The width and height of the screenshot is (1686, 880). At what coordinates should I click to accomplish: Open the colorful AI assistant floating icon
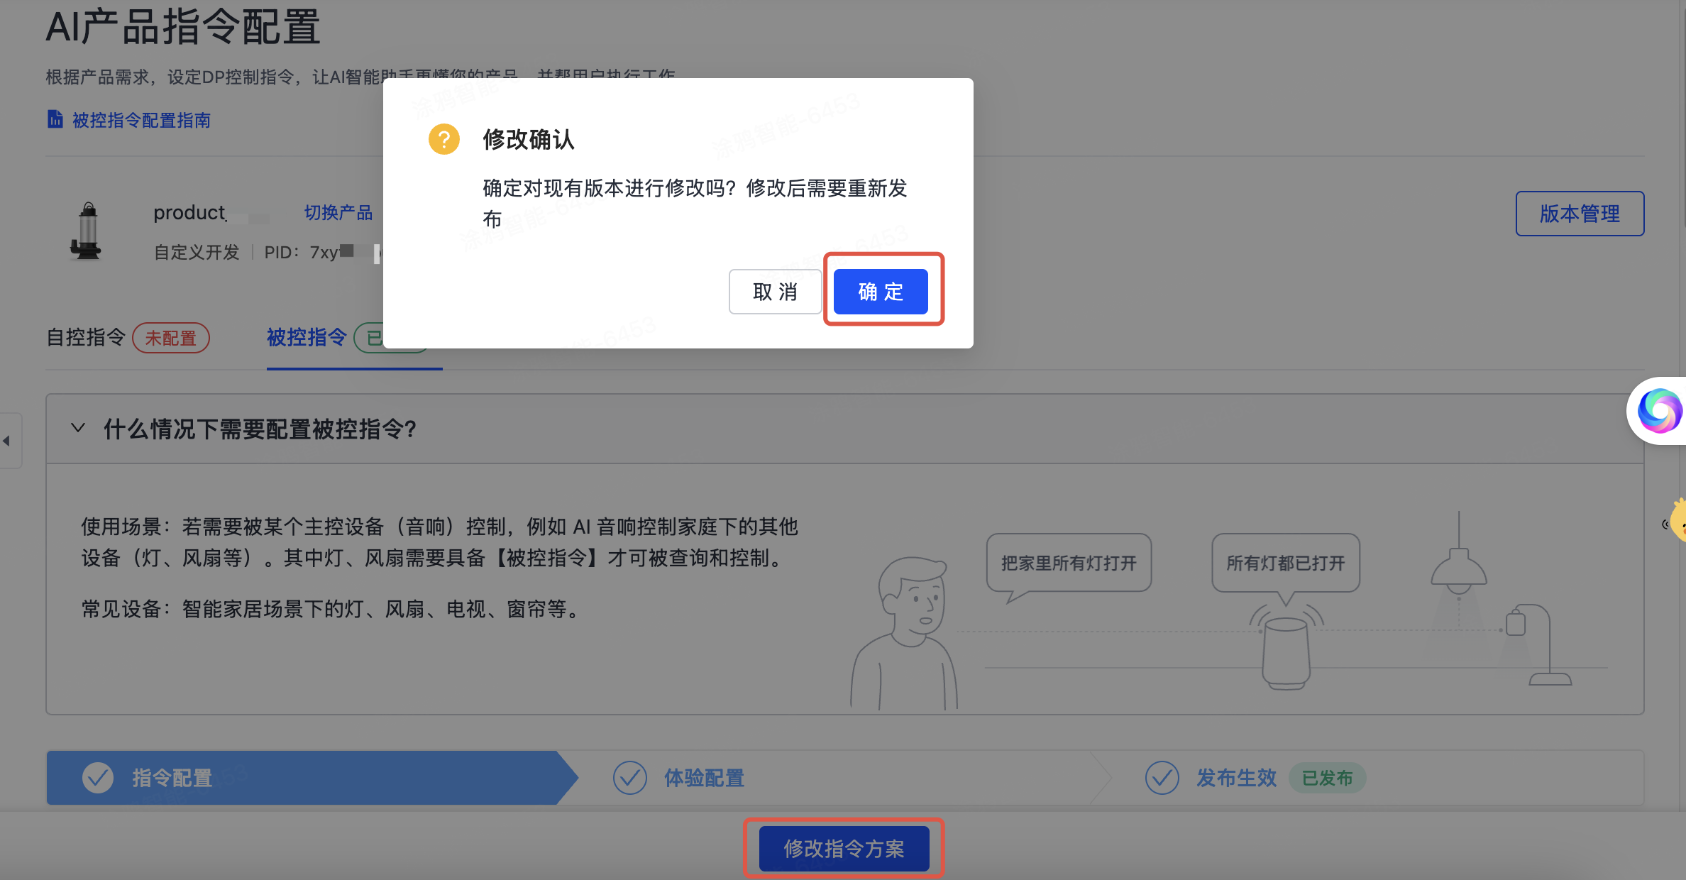click(1658, 411)
